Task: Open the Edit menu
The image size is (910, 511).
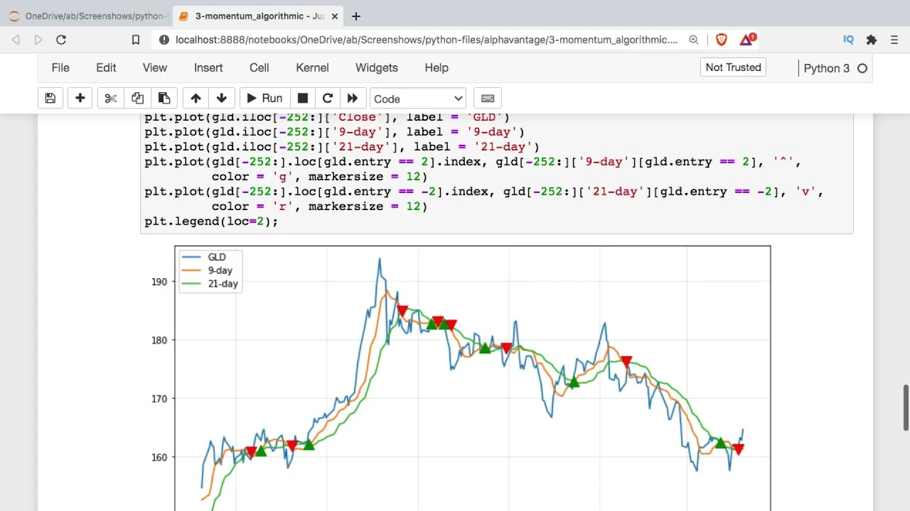Action: click(x=106, y=67)
